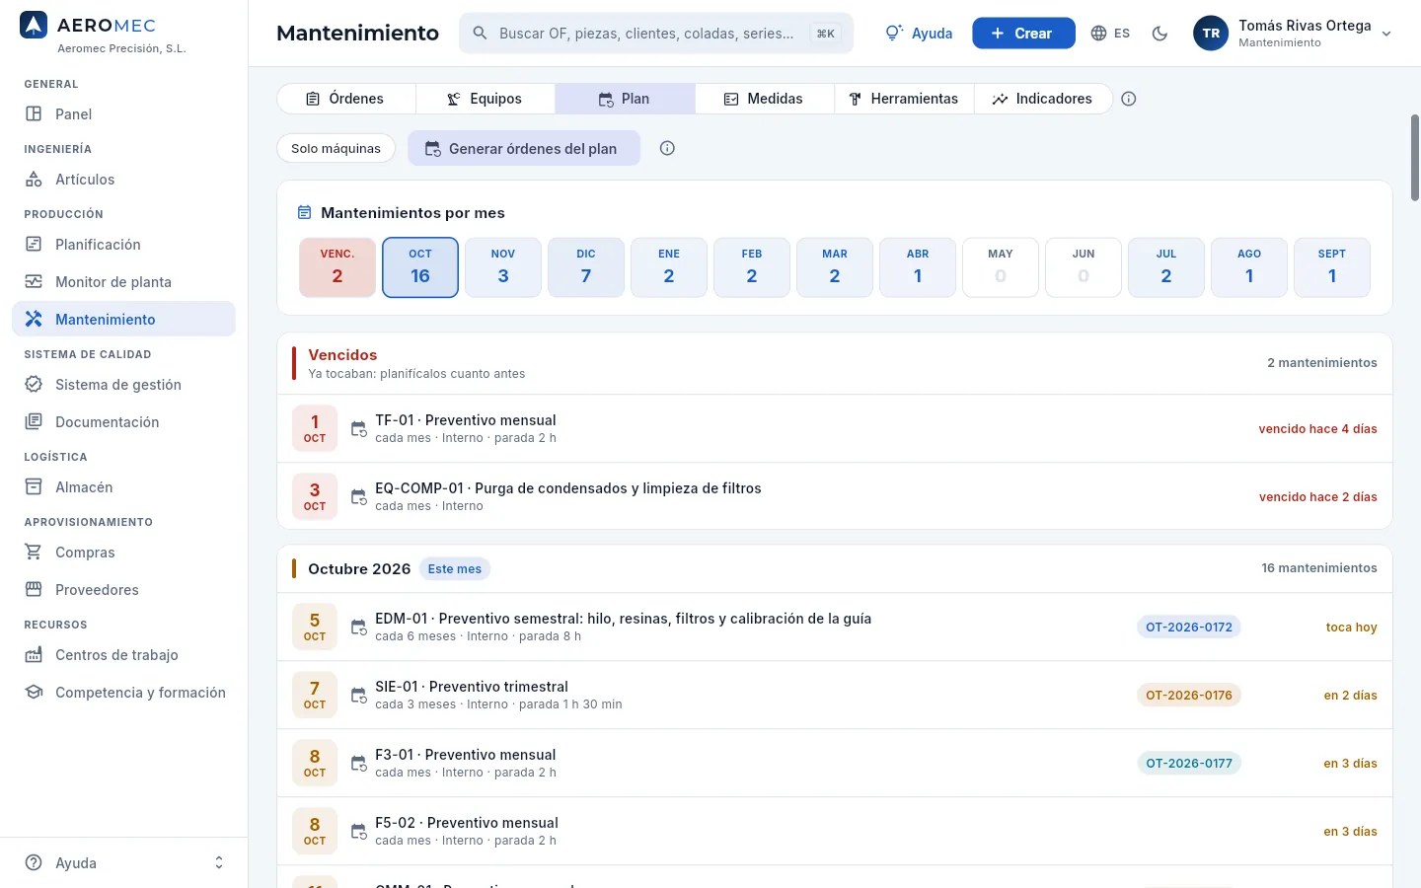Select the DIC month tile
Viewport: 1421px width, 888px height.
(586, 267)
